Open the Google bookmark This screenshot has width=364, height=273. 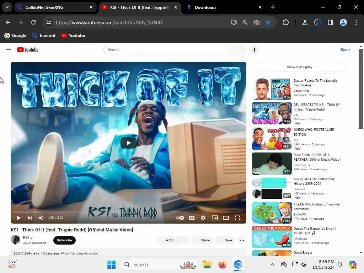(15, 36)
